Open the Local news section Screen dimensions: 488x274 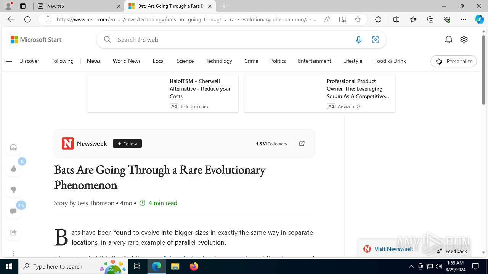coord(159,61)
